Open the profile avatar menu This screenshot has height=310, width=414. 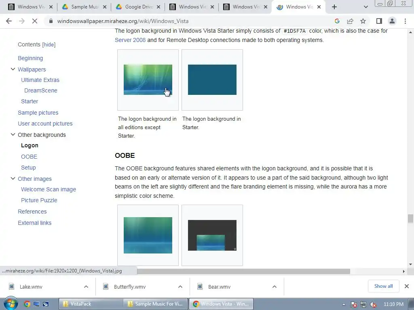click(392, 21)
